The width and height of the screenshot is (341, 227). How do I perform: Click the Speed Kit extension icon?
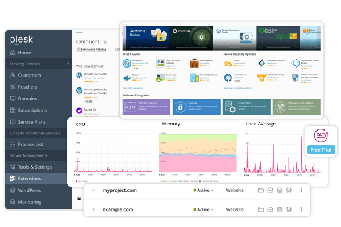click(x=79, y=111)
